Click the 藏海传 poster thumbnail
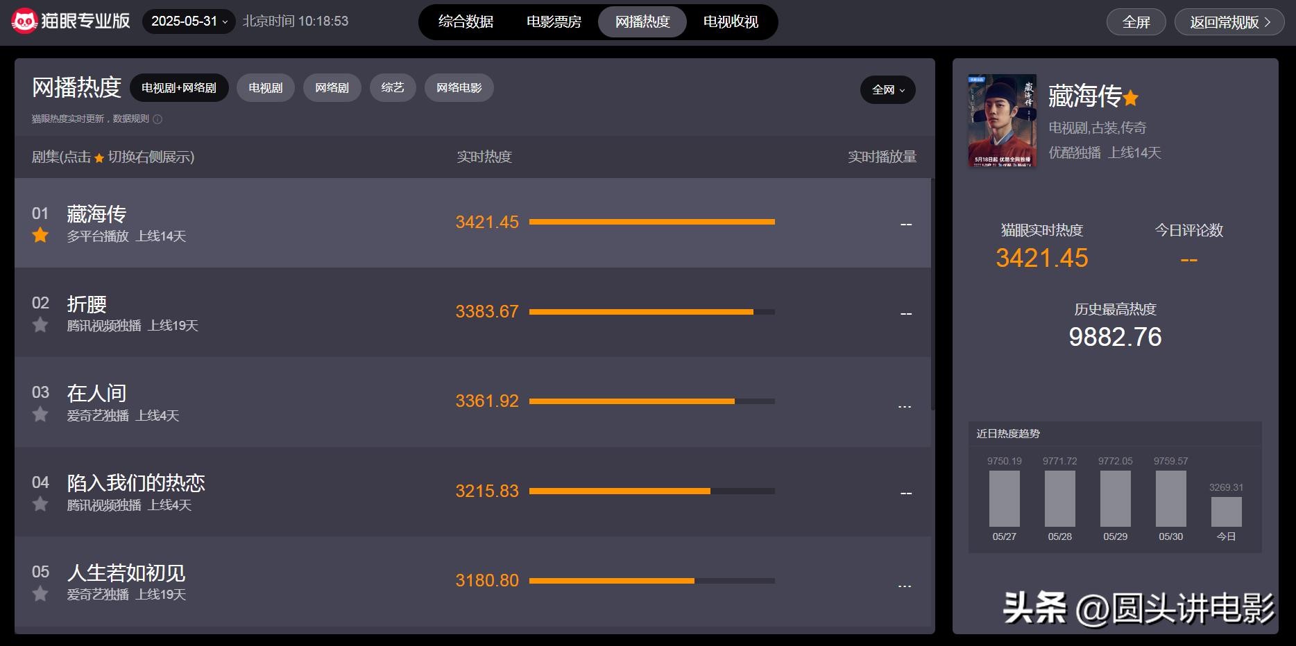This screenshot has height=646, width=1296. pos(1002,121)
